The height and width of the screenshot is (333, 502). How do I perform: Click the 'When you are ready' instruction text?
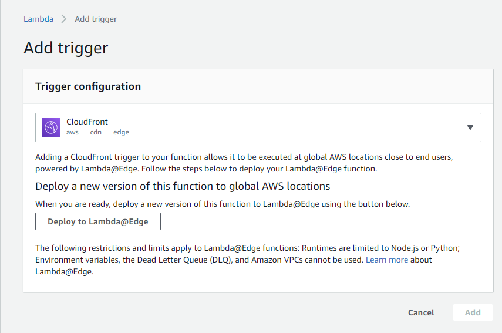click(x=223, y=204)
